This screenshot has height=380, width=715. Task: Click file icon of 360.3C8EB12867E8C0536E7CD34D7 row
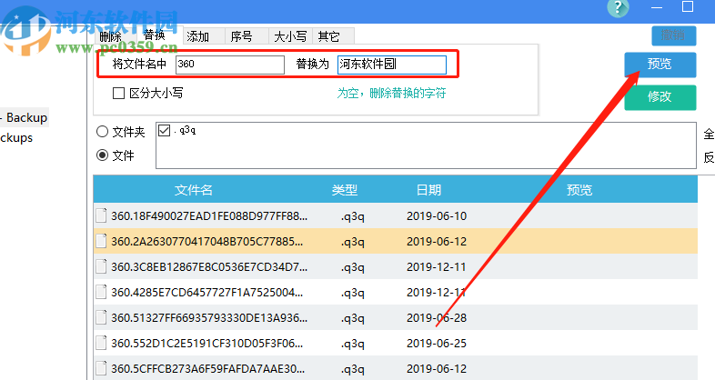click(x=101, y=266)
